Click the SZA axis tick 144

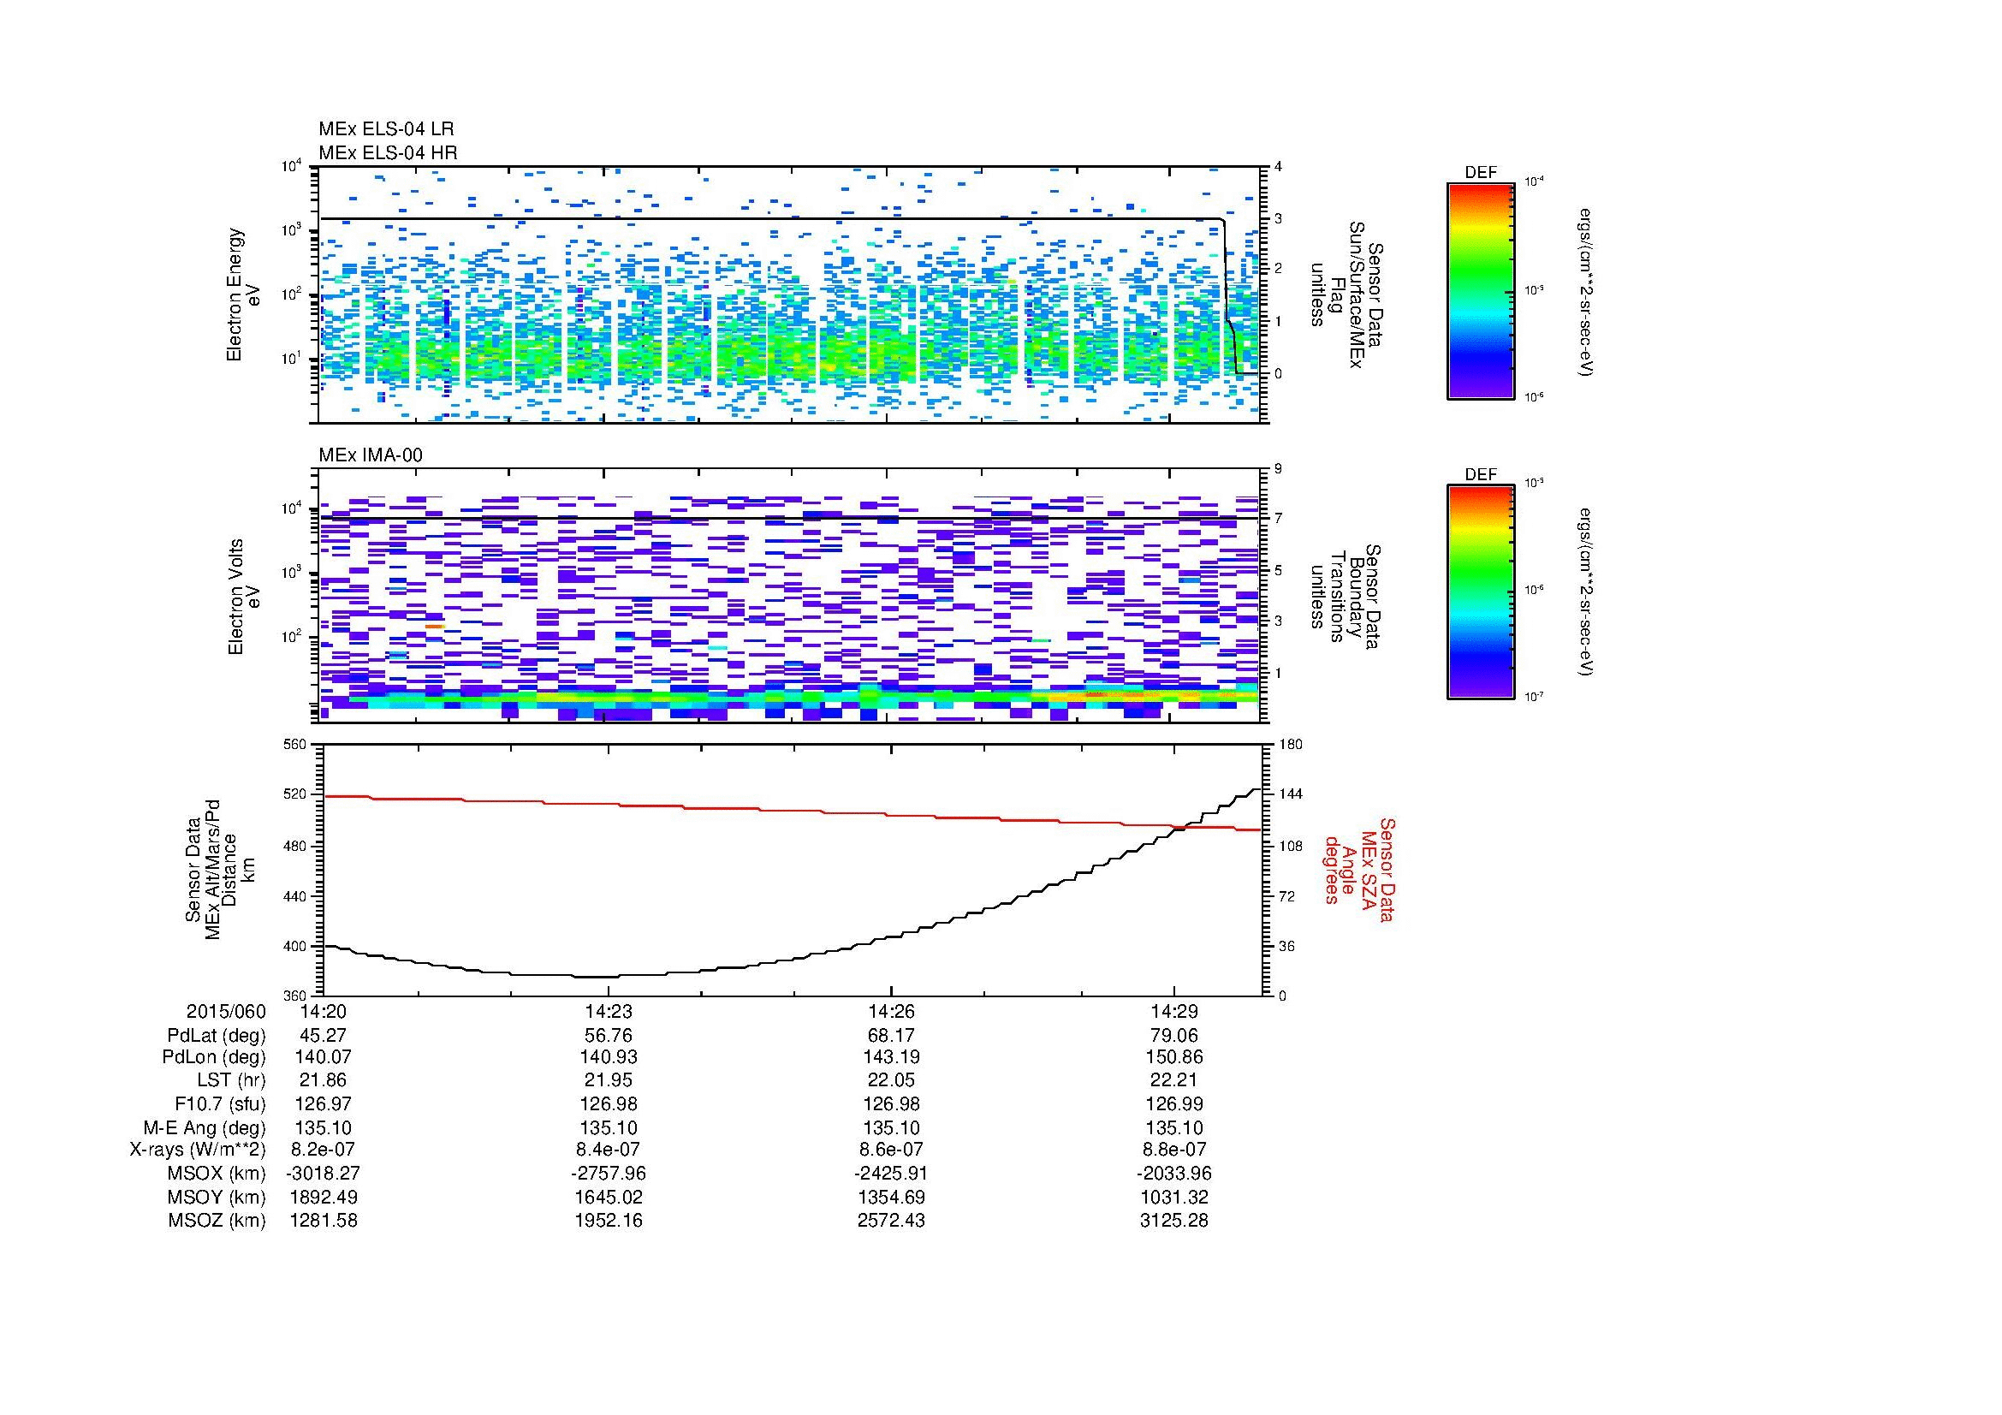tap(1291, 795)
